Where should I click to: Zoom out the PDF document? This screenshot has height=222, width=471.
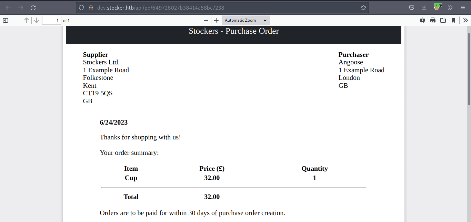click(x=206, y=20)
